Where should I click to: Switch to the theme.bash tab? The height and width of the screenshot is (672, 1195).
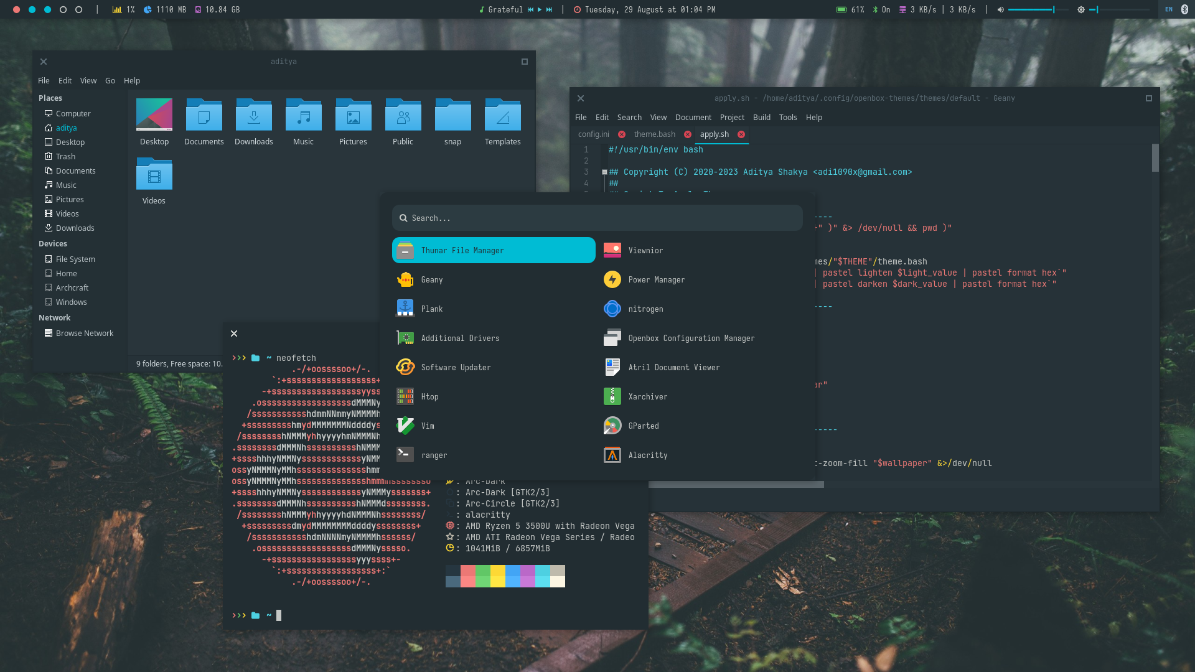[654, 134]
